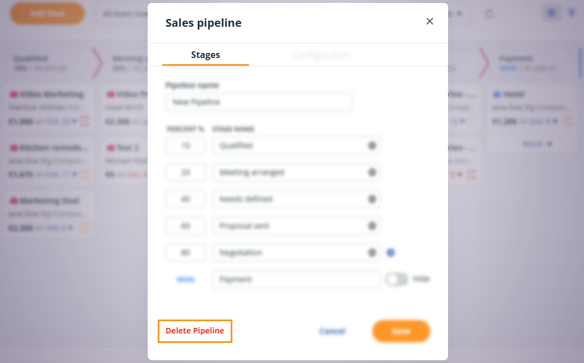Image resolution: width=584 pixels, height=363 pixels.
Task: Click the schedule icon on the Hotel card
Action: tap(568, 121)
